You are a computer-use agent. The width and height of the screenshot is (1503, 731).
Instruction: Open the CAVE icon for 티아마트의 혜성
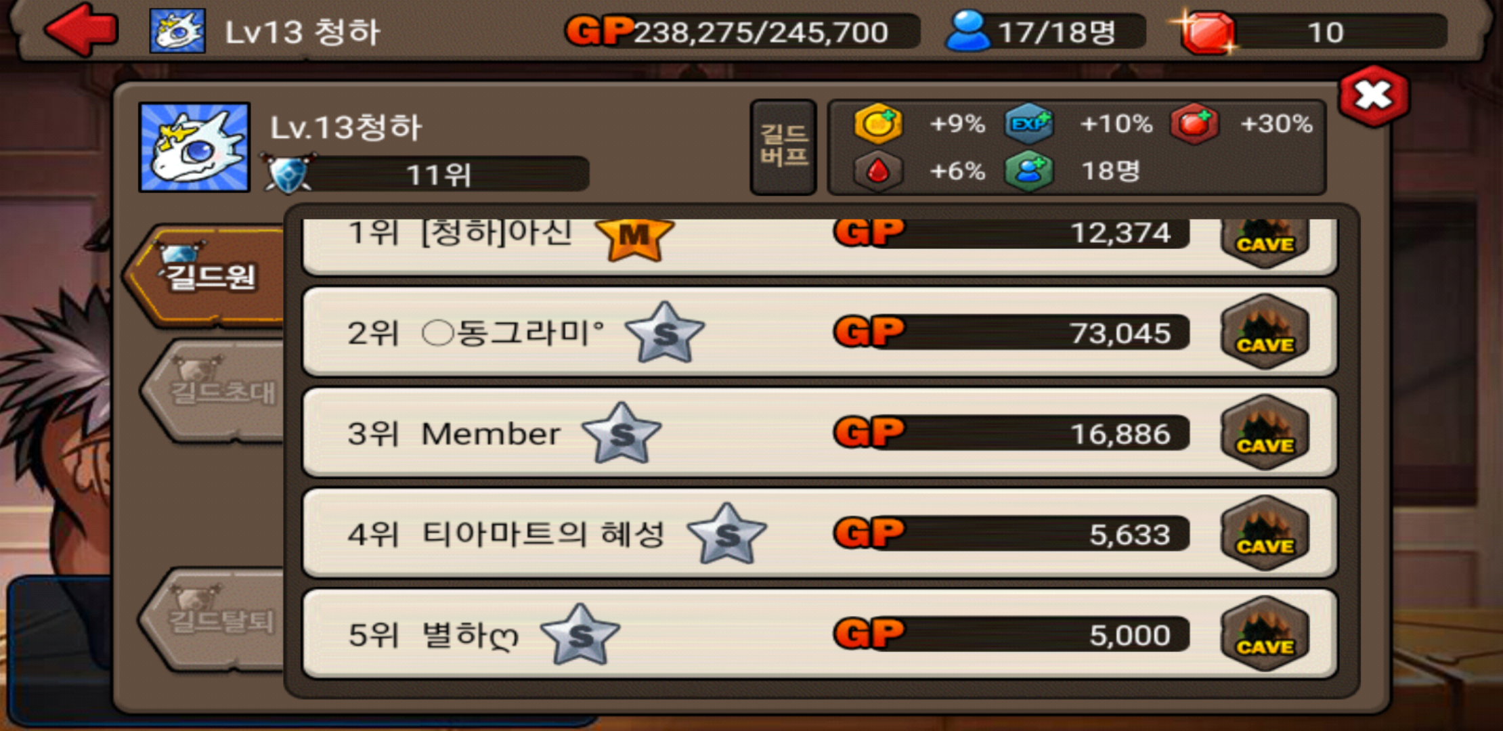point(1265,533)
